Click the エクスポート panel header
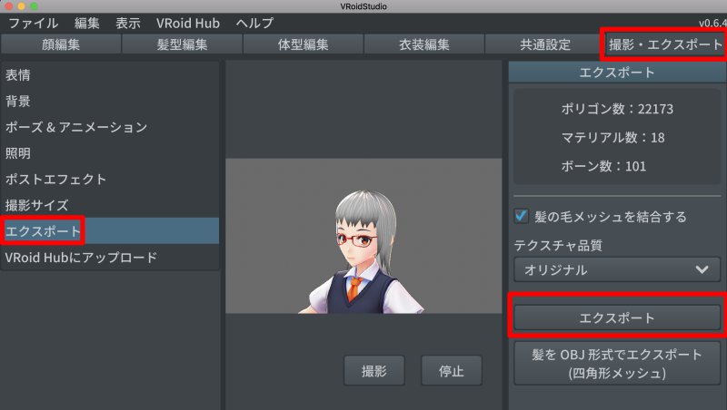Image resolution: width=727 pixels, height=410 pixels. coord(617,73)
